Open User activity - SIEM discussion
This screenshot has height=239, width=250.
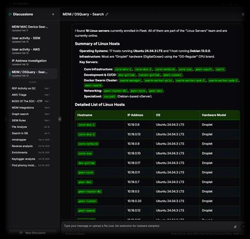click(x=33, y=40)
